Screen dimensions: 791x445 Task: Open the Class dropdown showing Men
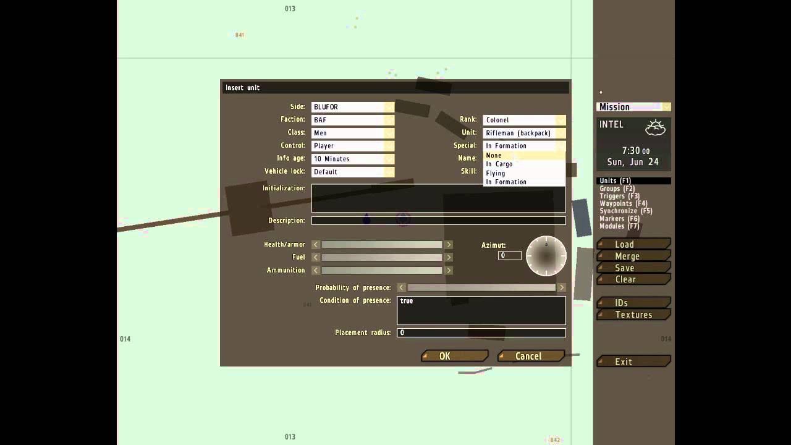(x=353, y=133)
